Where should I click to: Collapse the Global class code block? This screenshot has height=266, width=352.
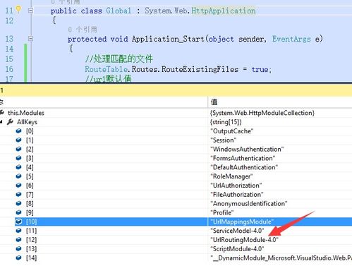[30, 11]
